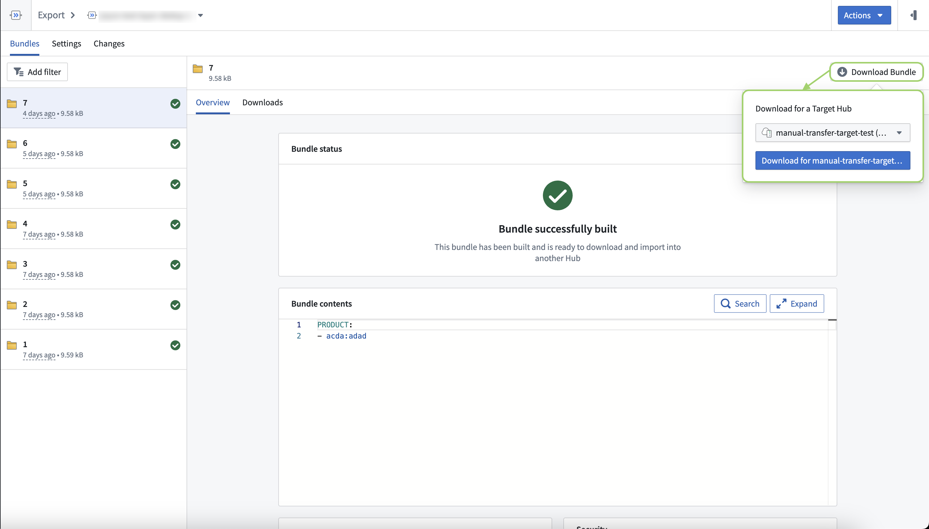Screen dimensions: 929x529
Task: Select bundle 3 in the list
Action: tap(94, 269)
